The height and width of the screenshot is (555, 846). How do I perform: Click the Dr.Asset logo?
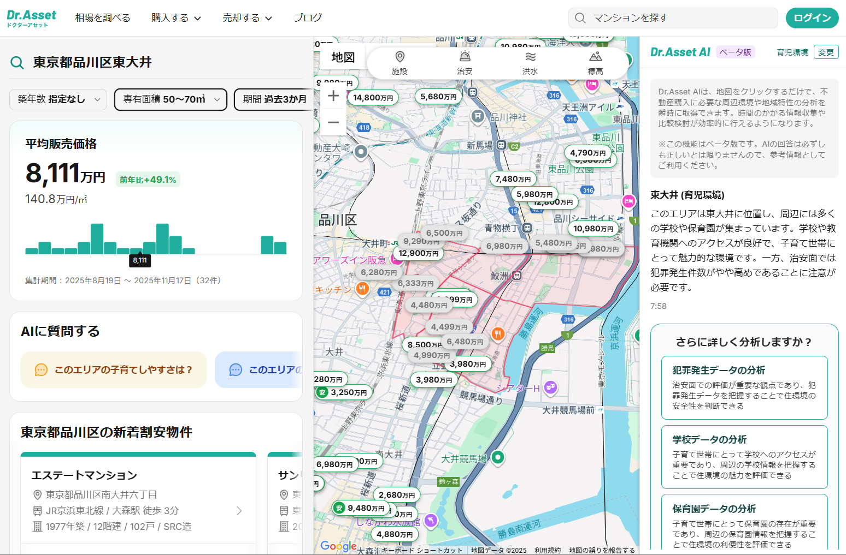pos(31,18)
